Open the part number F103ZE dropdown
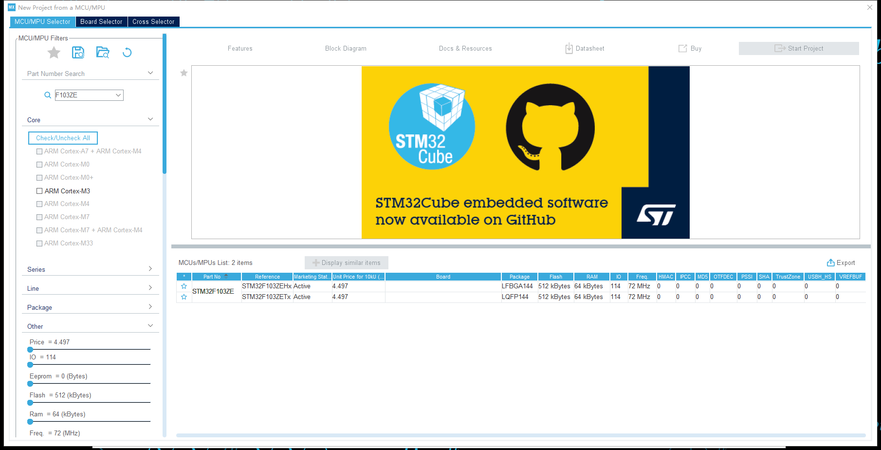881x450 pixels. [x=118, y=95]
